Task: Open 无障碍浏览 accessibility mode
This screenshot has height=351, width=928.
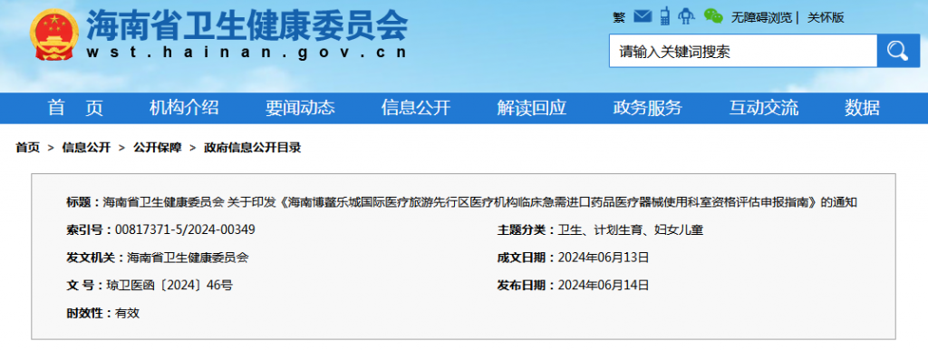Action: point(761,18)
